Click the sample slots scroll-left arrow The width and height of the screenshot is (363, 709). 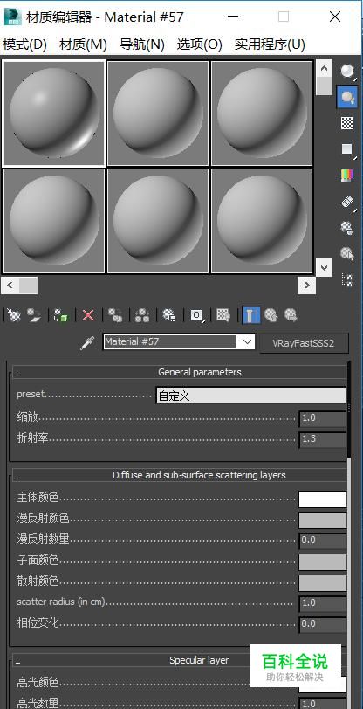(x=10, y=286)
